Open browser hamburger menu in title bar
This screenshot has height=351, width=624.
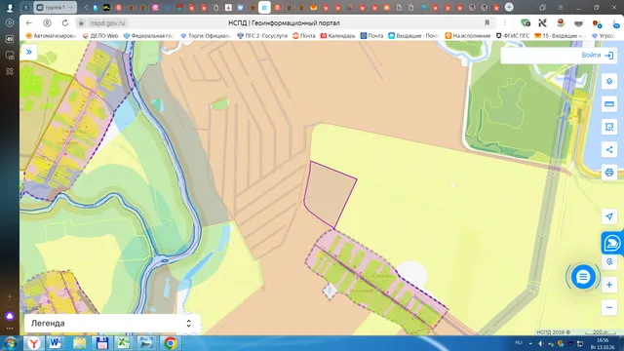pyautogui.click(x=561, y=7)
